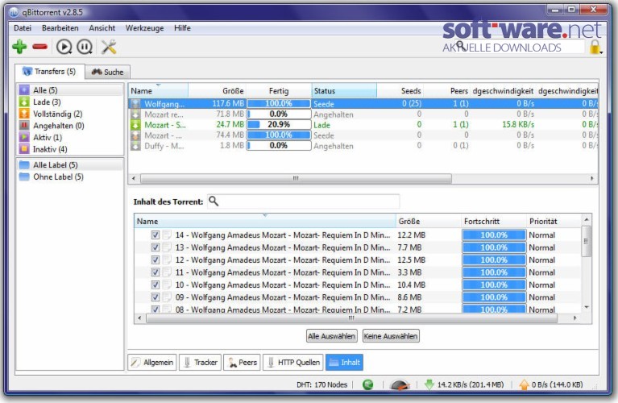This screenshot has width=618, height=403.
Task: Open the Tracker properties tab
Action: [x=200, y=362]
